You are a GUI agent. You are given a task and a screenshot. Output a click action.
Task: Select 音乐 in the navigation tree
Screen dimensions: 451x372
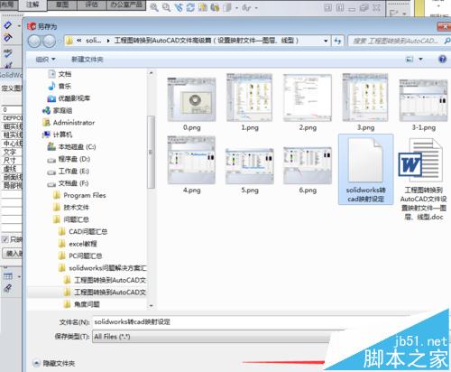click(x=60, y=86)
